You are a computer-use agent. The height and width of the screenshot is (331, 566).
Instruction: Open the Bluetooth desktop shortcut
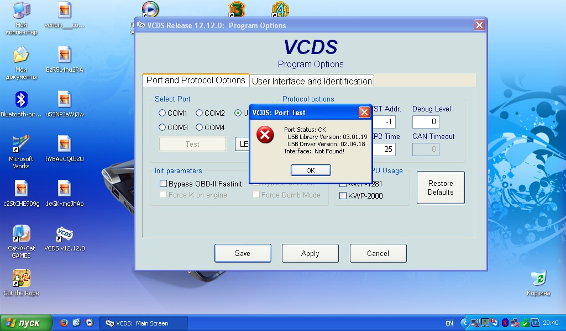pyautogui.click(x=22, y=104)
